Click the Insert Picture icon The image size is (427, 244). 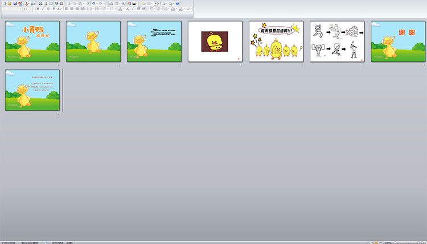pos(129,3)
